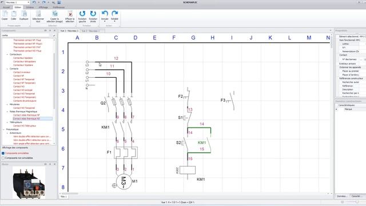Collapse the Contacts tree group

tap(7, 69)
